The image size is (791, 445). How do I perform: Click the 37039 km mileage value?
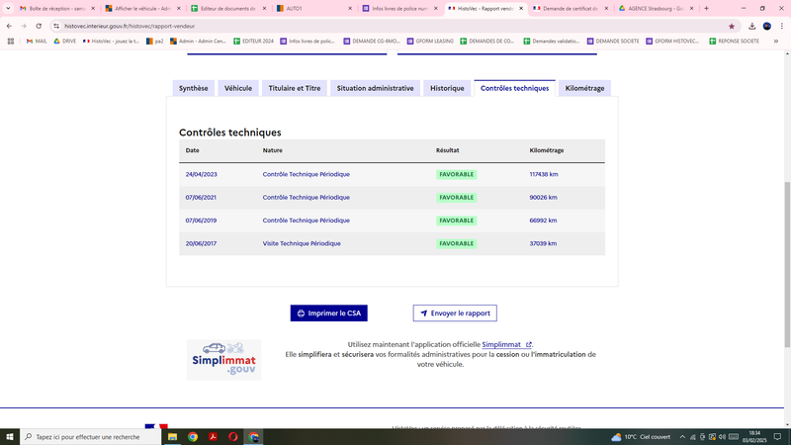pos(543,243)
